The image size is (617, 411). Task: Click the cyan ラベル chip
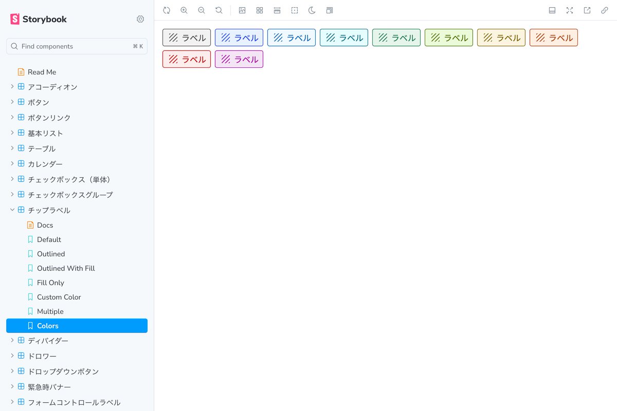point(344,38)
